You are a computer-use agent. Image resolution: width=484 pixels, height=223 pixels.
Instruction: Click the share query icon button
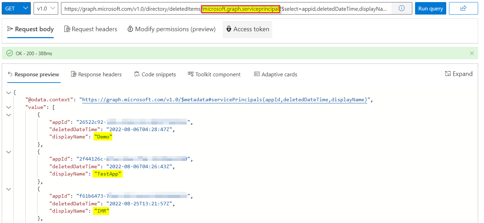click(x=463, y=8)
